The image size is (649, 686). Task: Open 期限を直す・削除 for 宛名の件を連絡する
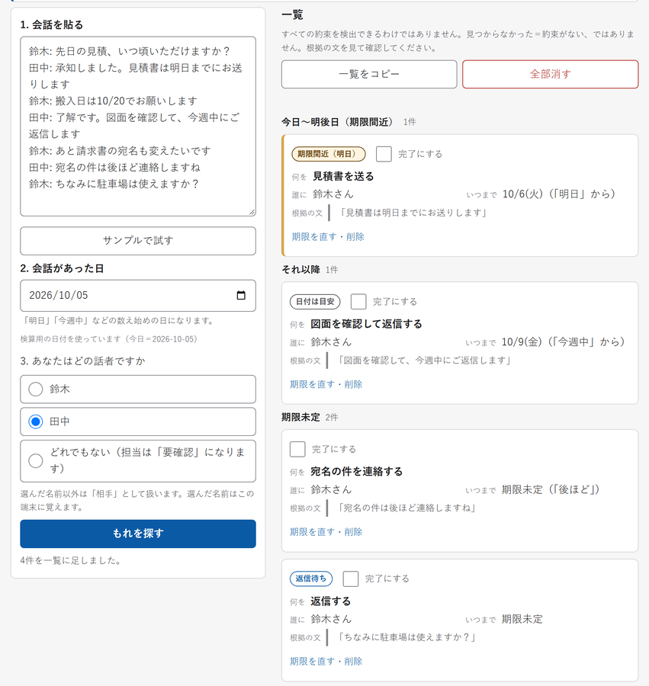tap(326, 531)
